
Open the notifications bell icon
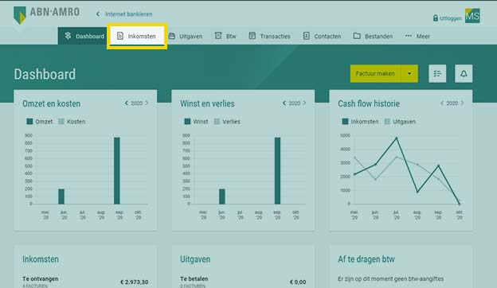464,74
